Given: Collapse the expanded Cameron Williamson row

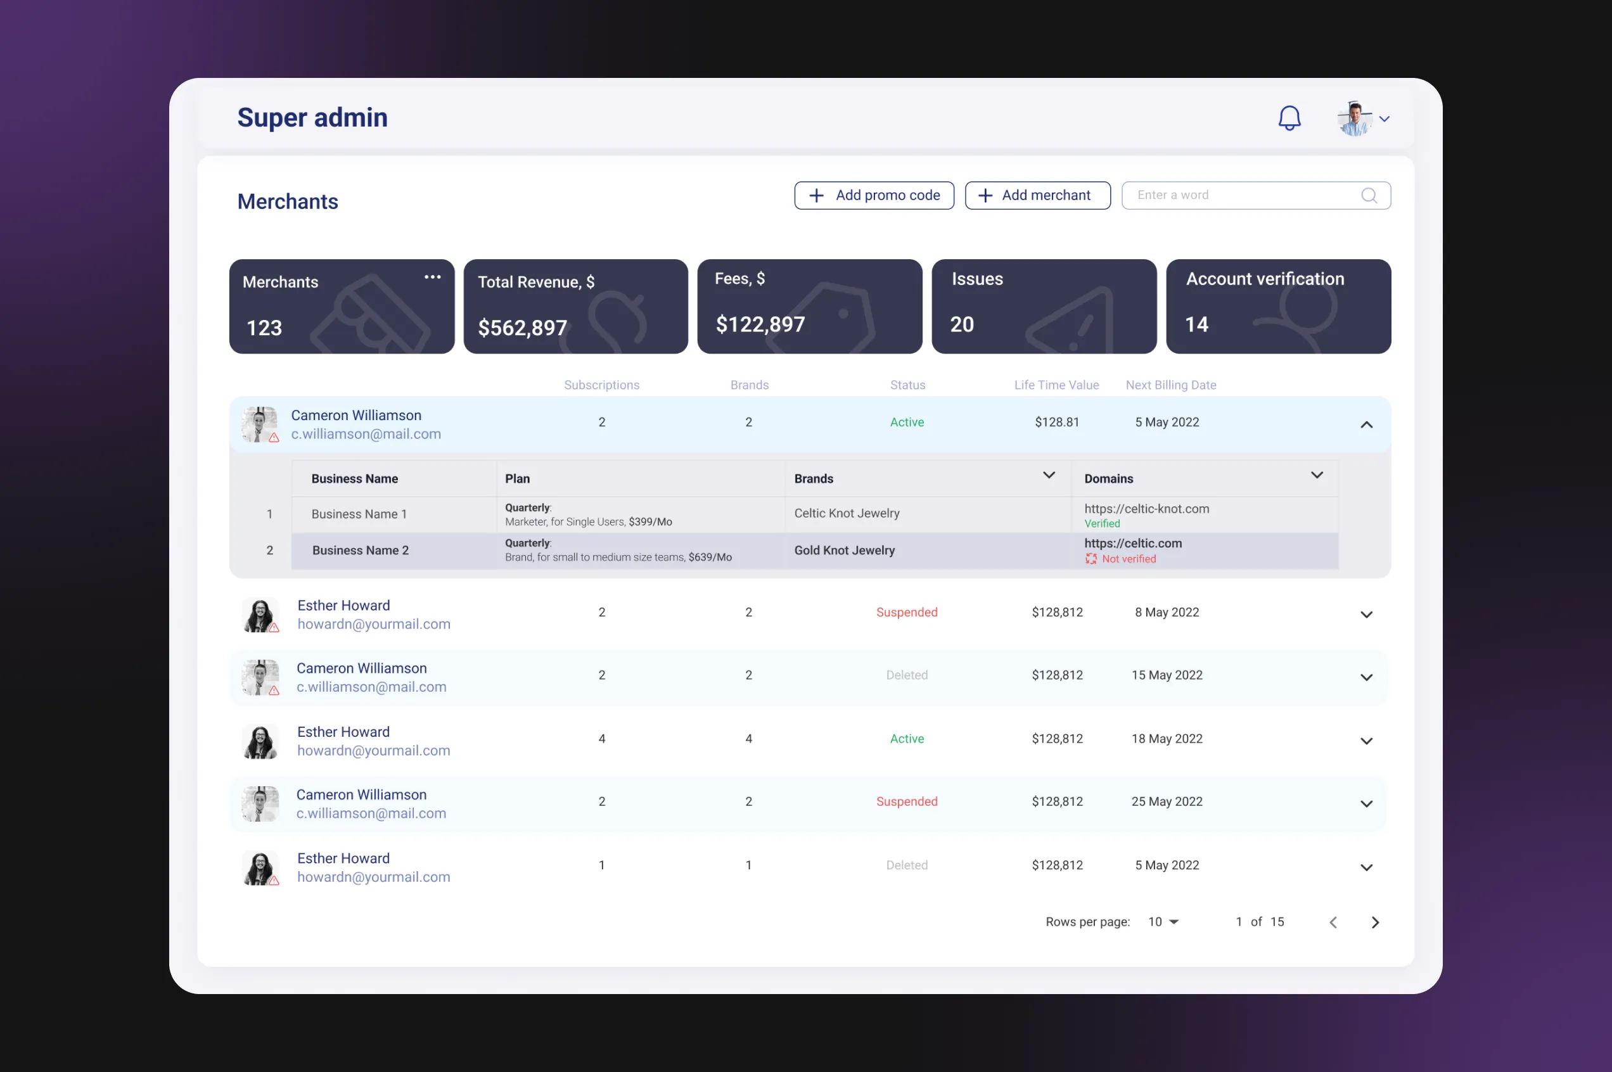Looking at the screenshot, I should coord(1366,424).
